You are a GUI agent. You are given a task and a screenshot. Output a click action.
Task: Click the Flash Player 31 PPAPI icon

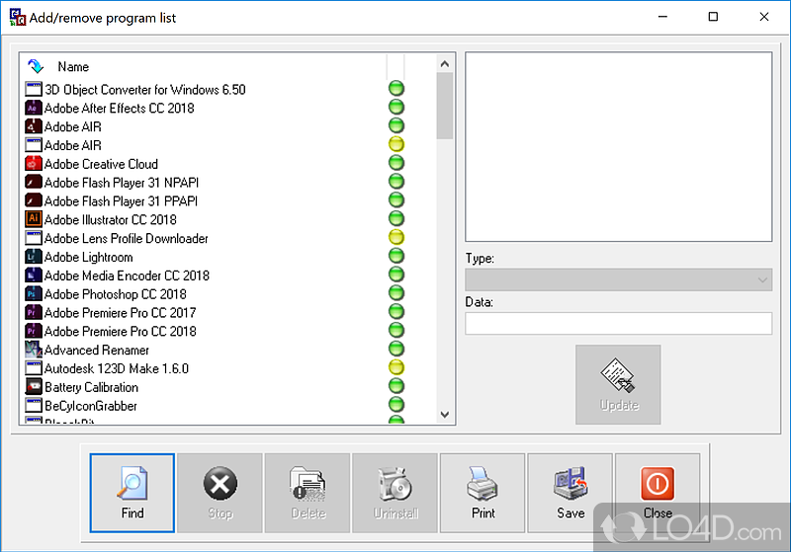pos(34,200)
